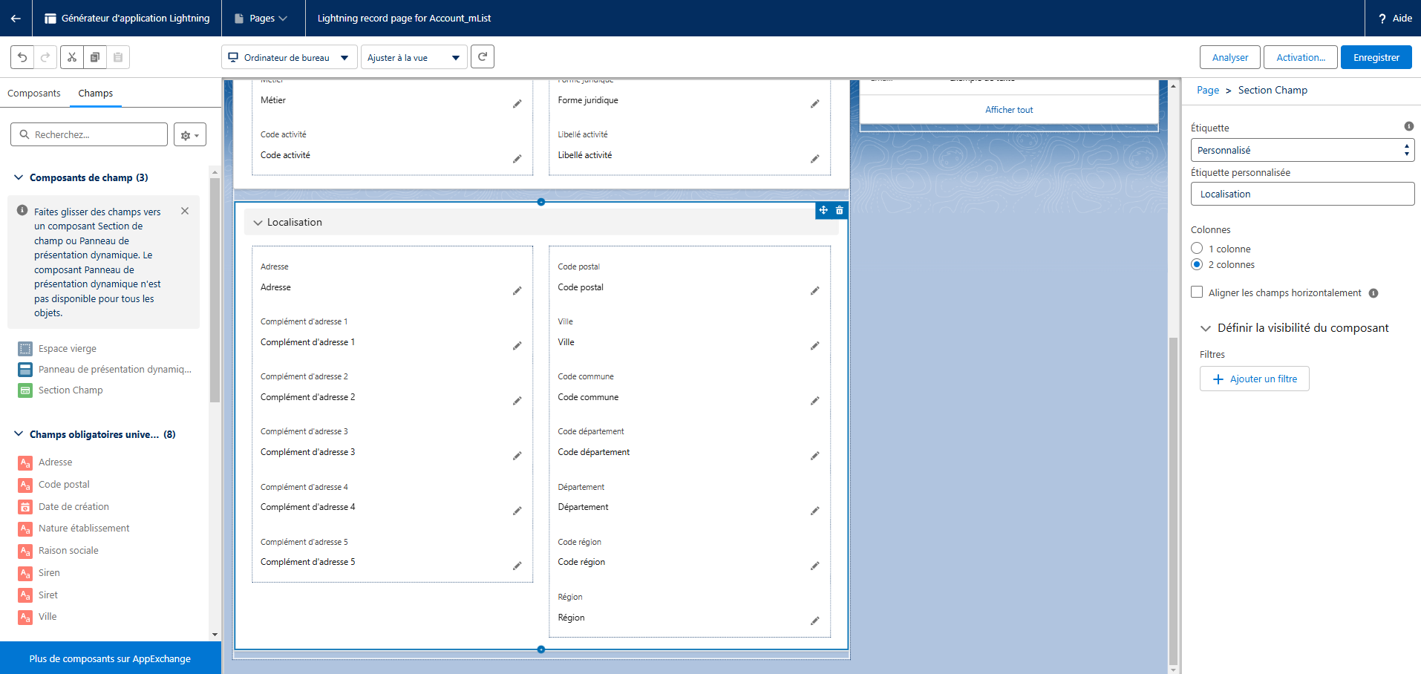The height and width of the screenshot is (674, 1421).
Task: Edit the Libellé activité field pencil
Action: 814,158
